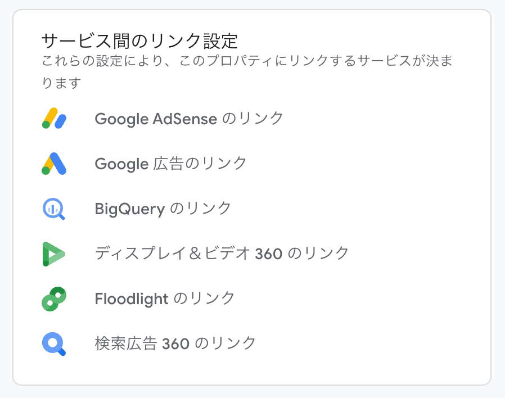
Task: Click the number 360 in ディスプレイ＆ビデオ link
Action: tap(269, 254)
